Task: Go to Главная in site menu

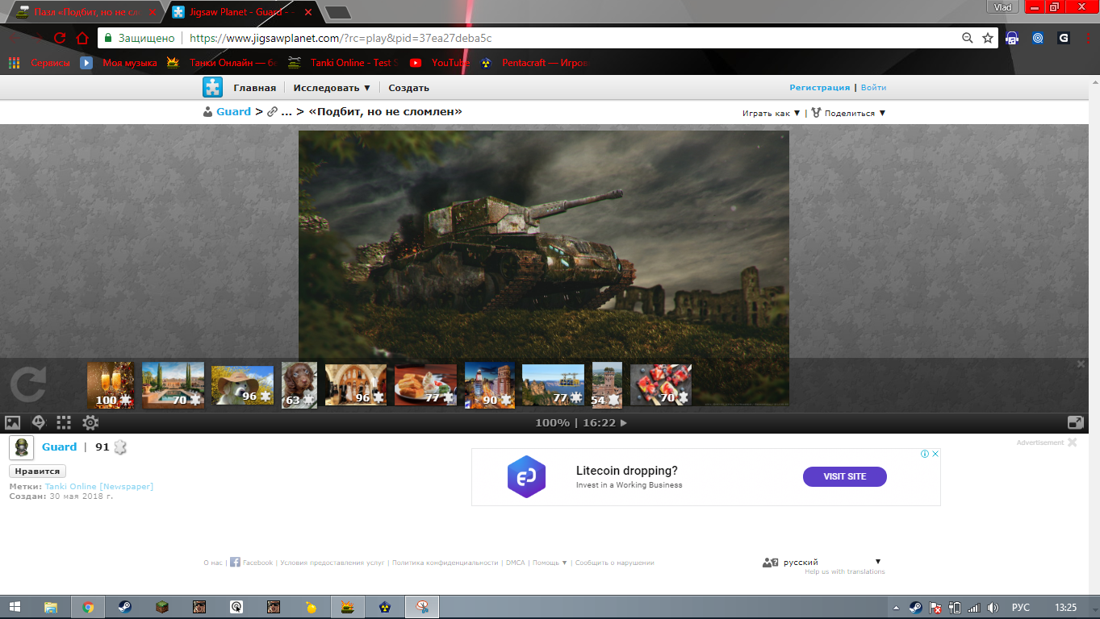Action: tap(254, 88)
